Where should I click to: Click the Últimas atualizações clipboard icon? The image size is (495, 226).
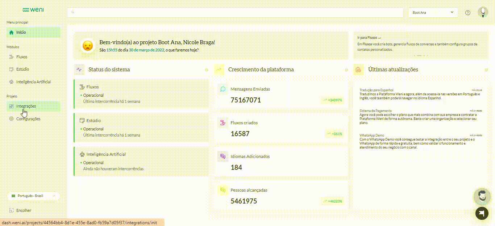(x=358, y=70)
